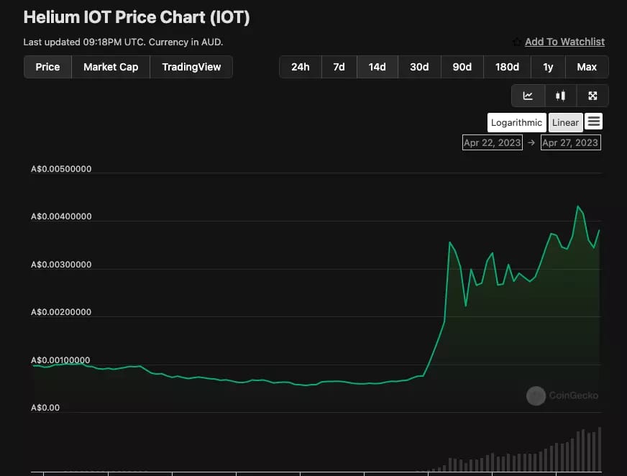Click the A$0.00200000 axis label
Image resolution: width=627 pixels, height=476 pixels.
click(61, 312)
